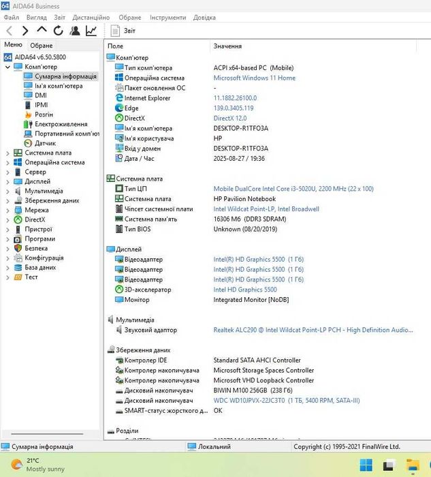Open the Звіт report toolbar button
Viewport: 431px width, 477px height.
click(123, 31)
